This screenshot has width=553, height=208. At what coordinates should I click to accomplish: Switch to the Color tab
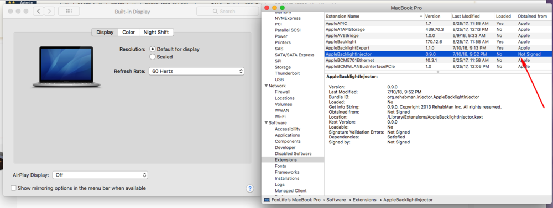(128, 32)
